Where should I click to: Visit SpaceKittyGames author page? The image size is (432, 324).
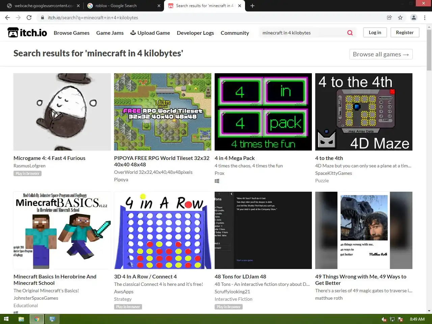click(x=333, y=173)
